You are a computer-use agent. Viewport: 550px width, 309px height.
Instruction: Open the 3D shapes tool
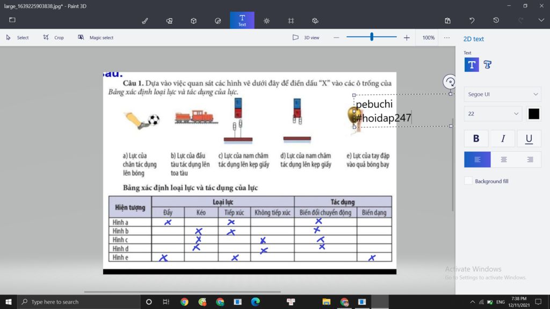[193, 21]
